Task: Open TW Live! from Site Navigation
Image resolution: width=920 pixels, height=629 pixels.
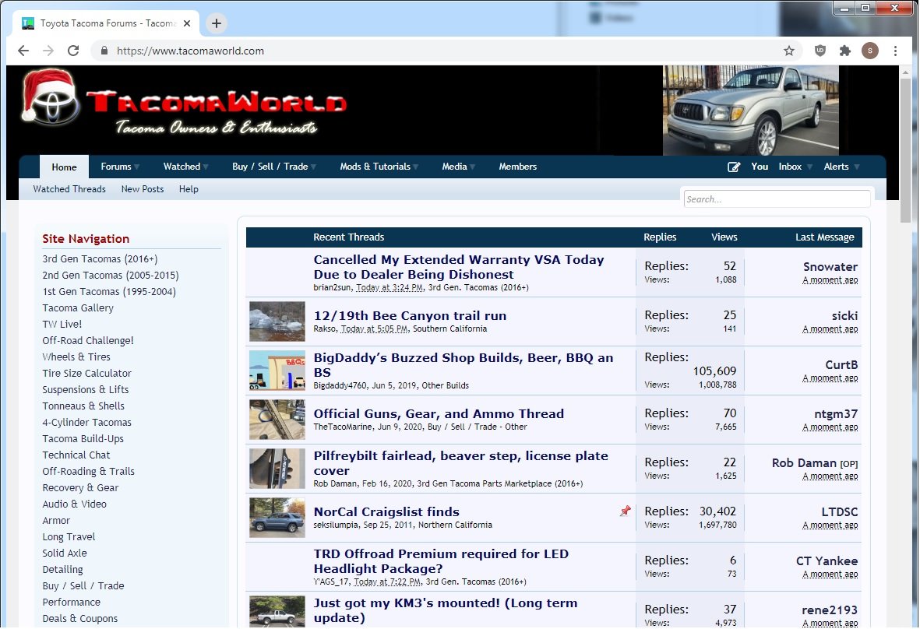Action: (62, 324)
